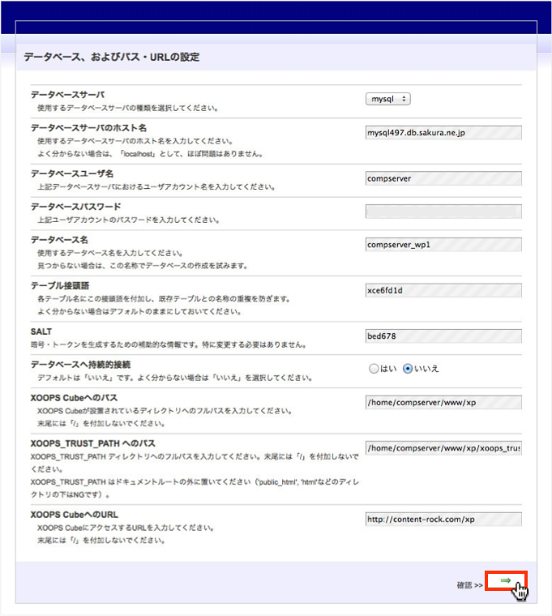Click the XOOPS CubeへのURL label
The width and height of the screenshot is (552, 616).
coord(75,515)
